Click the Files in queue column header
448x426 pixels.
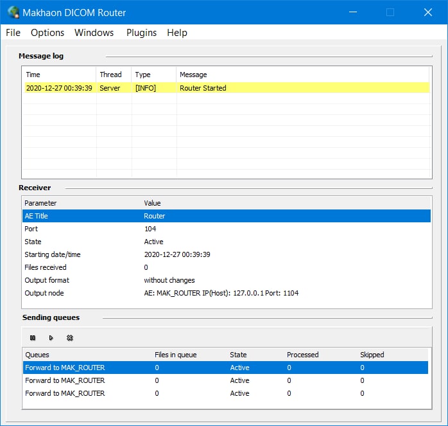190,355
